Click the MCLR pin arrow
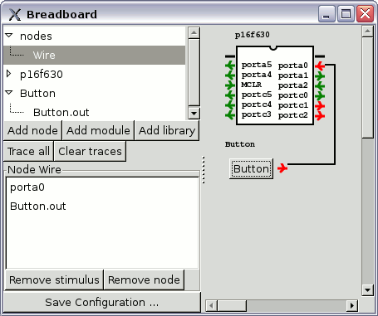Image resolution: width=378 pixels, height=316 pixels. tap(230, 85)
